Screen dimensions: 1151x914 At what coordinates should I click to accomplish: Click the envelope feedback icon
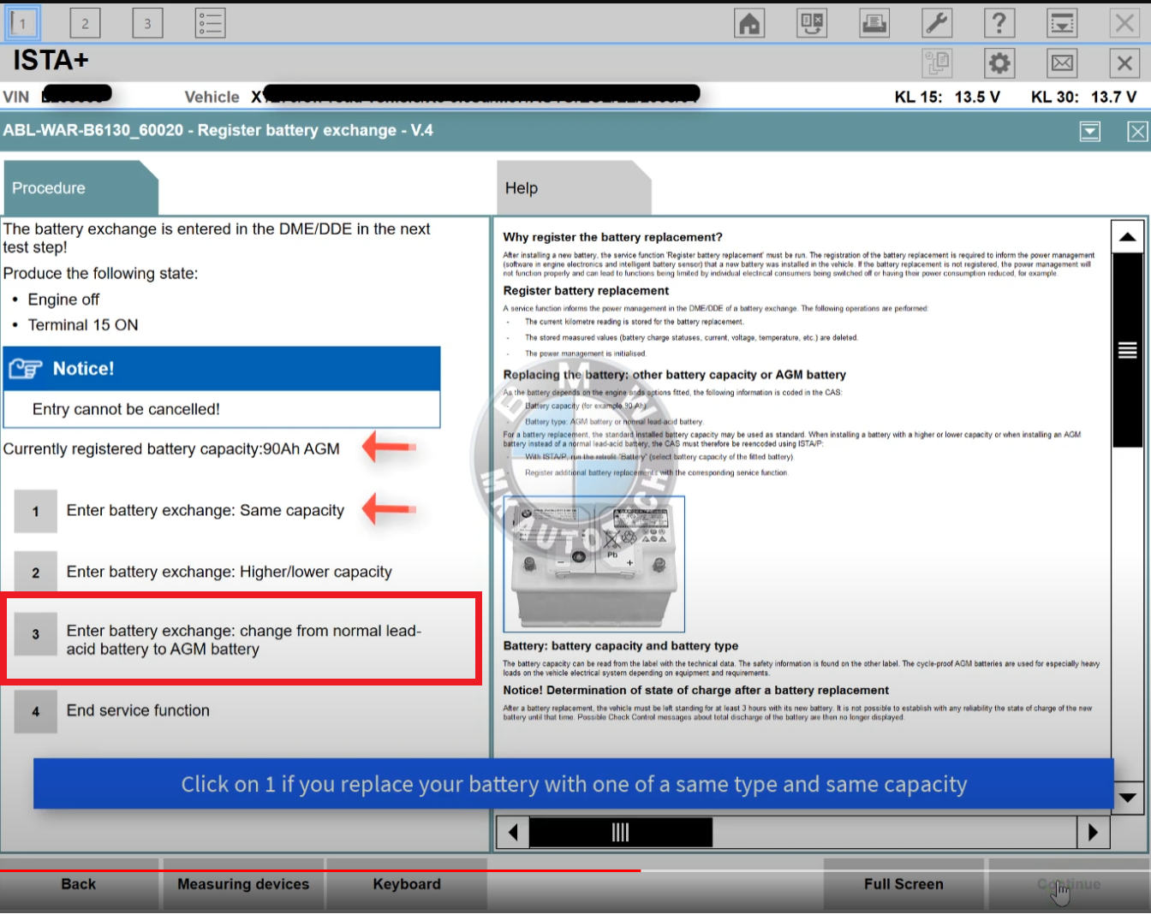point(1062,63)
